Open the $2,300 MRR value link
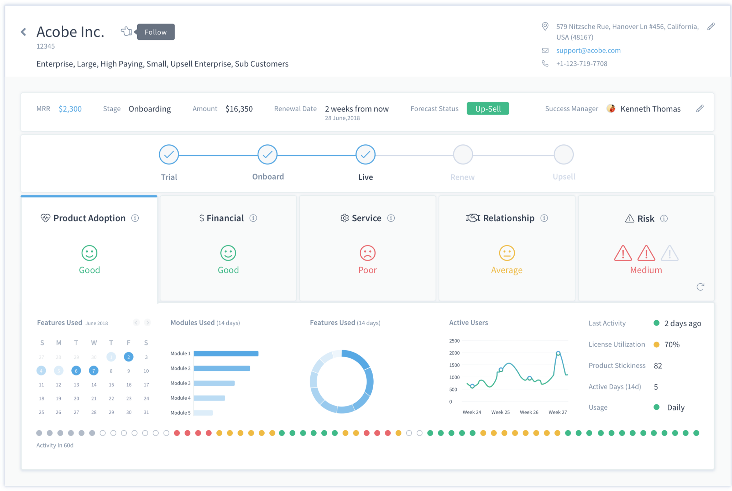The width and height of the screenshot is (732, 491). click(x=70, y=109)
